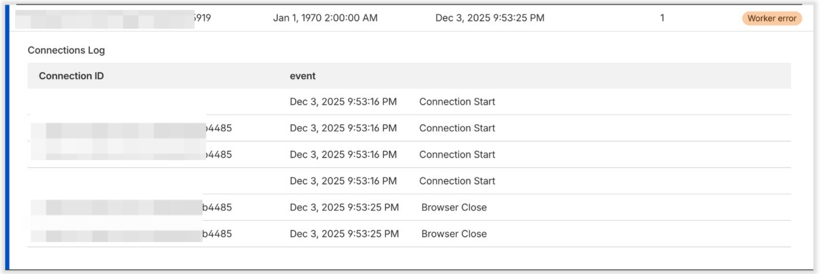Click the top row's Dec 3 9:53:25 PM time

(x=489, y=18)
